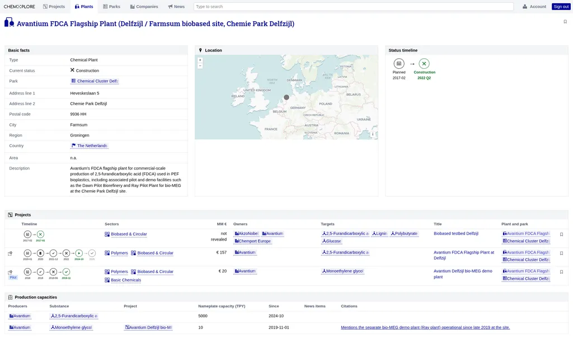Viewport: 573px width, 347px height.
Task: Open Monoethylene glycol substance in capacities table
Action: [x=71, y=327]
